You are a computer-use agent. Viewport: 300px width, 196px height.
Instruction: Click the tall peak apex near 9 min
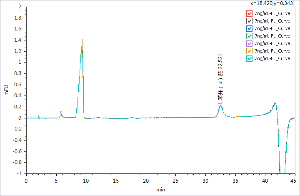(82, 40)
